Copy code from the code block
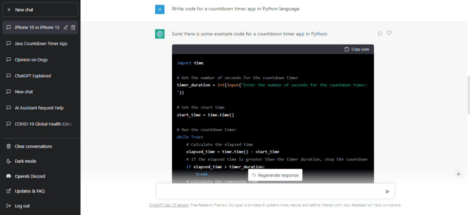 click(x=357, y=49)
